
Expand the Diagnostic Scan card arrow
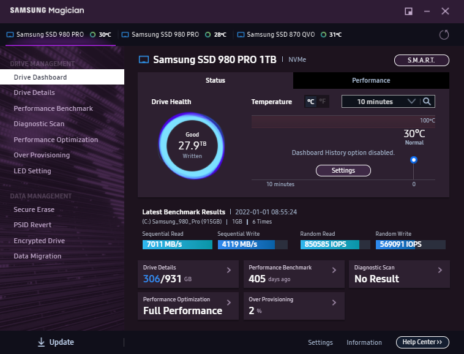[x=440, y=270]
